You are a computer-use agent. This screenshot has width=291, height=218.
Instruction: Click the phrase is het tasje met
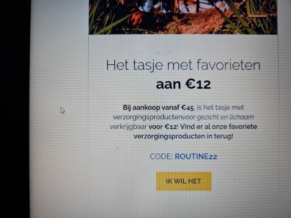click(221, 107)
